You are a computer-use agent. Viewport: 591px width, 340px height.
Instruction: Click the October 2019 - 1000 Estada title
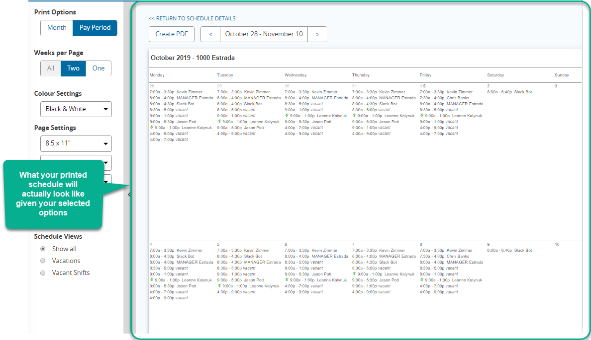tap(193, 58)
